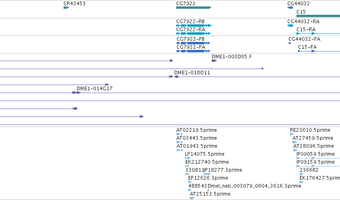This screenshot has height=200, width=340.
Task: Click the EK176427.5prime EST glyph
Action: [301, 182]
